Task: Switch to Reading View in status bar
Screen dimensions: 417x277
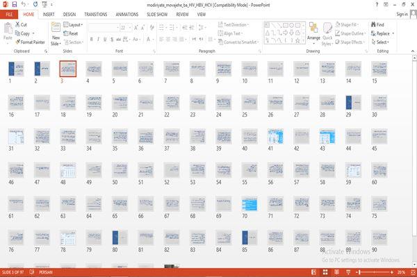Action: (336, 272)
